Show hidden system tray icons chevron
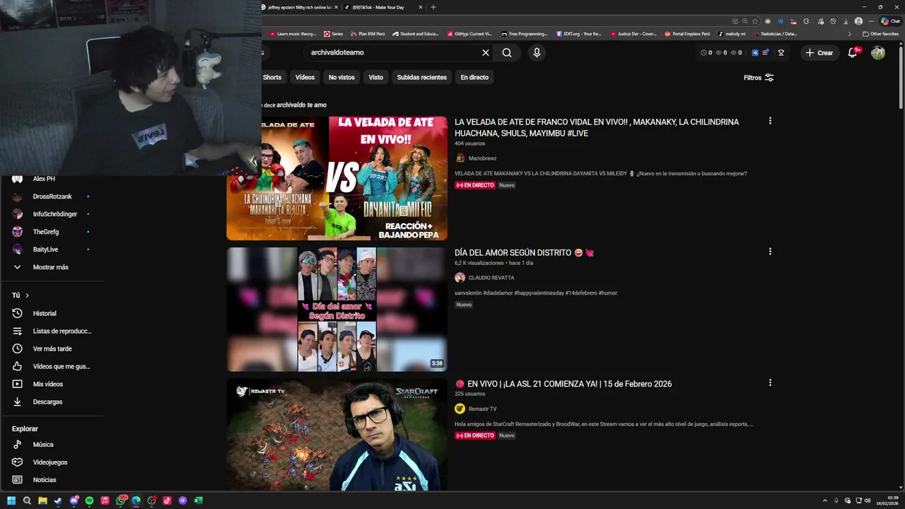The width and height of the screenshot is (905, 509). (x=825, y=501)
